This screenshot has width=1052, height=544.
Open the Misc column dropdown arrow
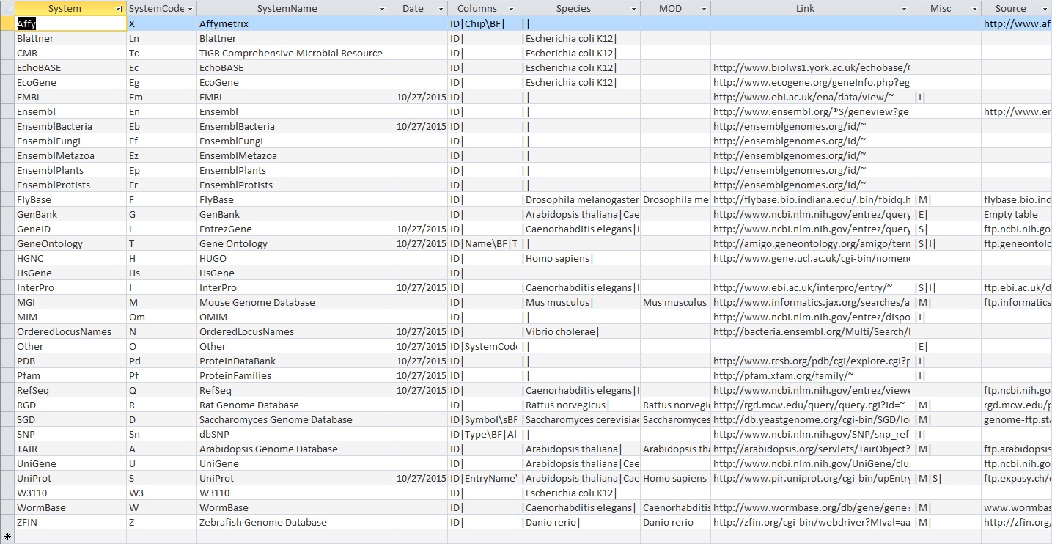[x=974, y=9]
